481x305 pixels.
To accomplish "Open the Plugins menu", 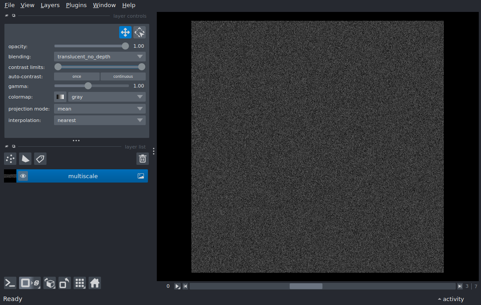I will pyautogui.click(x=76, y=5).
